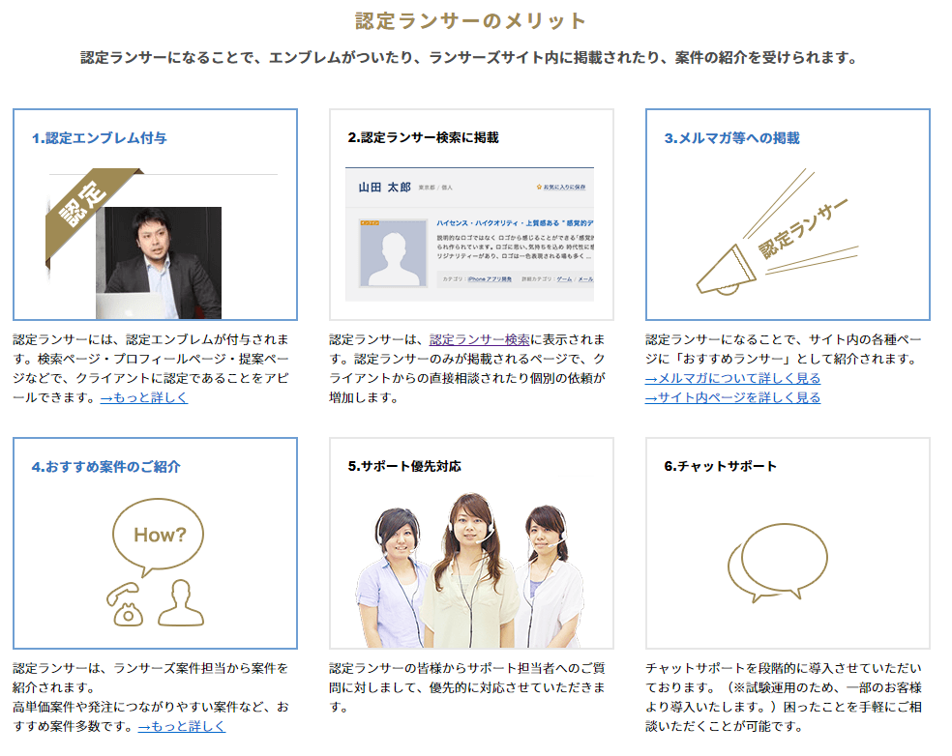Screen dimensions: 952x756
Task: Click →もっと詳しく under おすすめ案件 description
Action: tap(182, 726)
